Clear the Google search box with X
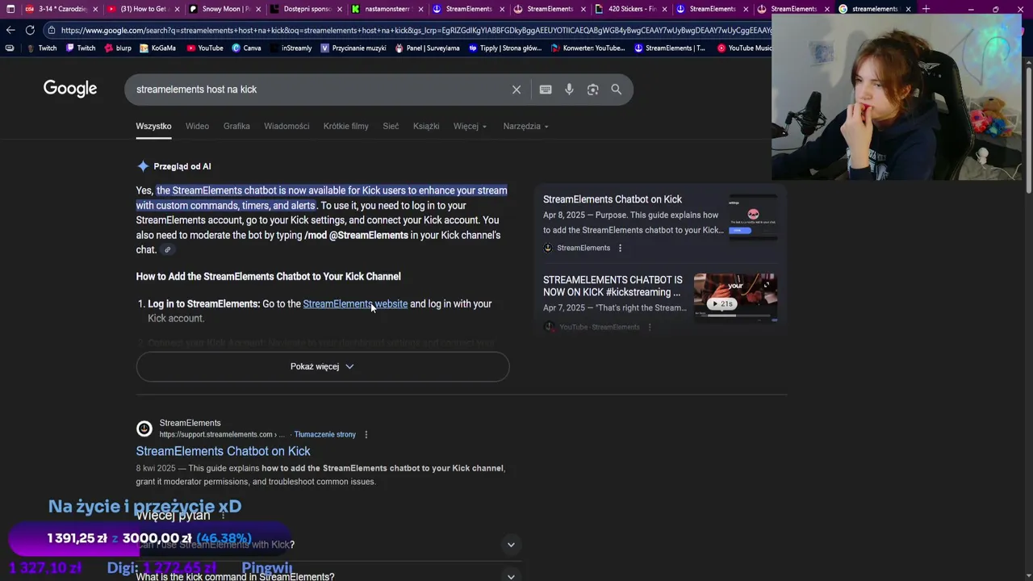 pos(516,90)
